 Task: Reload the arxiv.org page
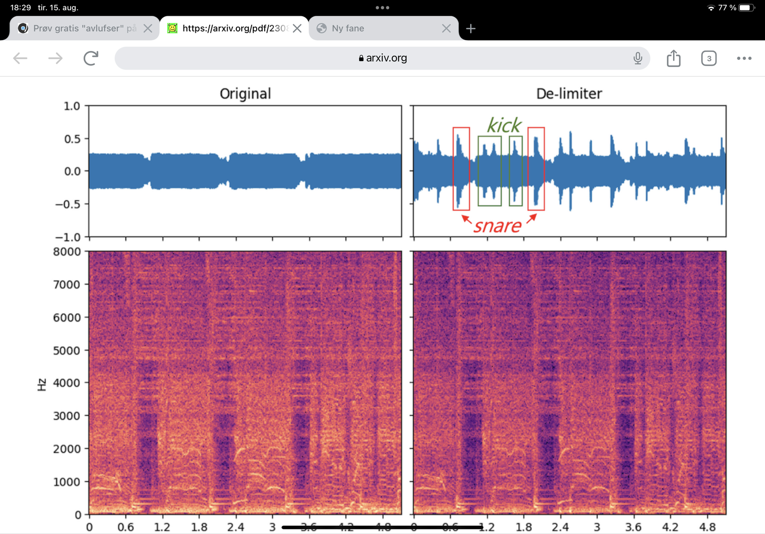pyautogui.click(x=91, y=58)
